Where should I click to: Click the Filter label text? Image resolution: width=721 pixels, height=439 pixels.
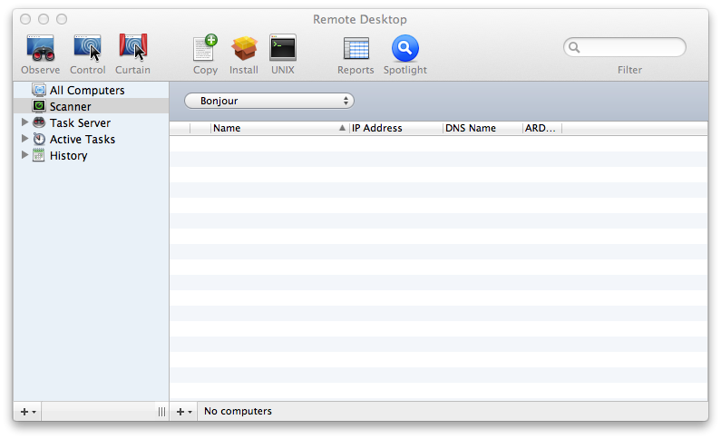[x=629, y=70]
